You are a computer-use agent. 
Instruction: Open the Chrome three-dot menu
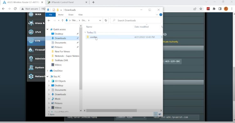232,9
